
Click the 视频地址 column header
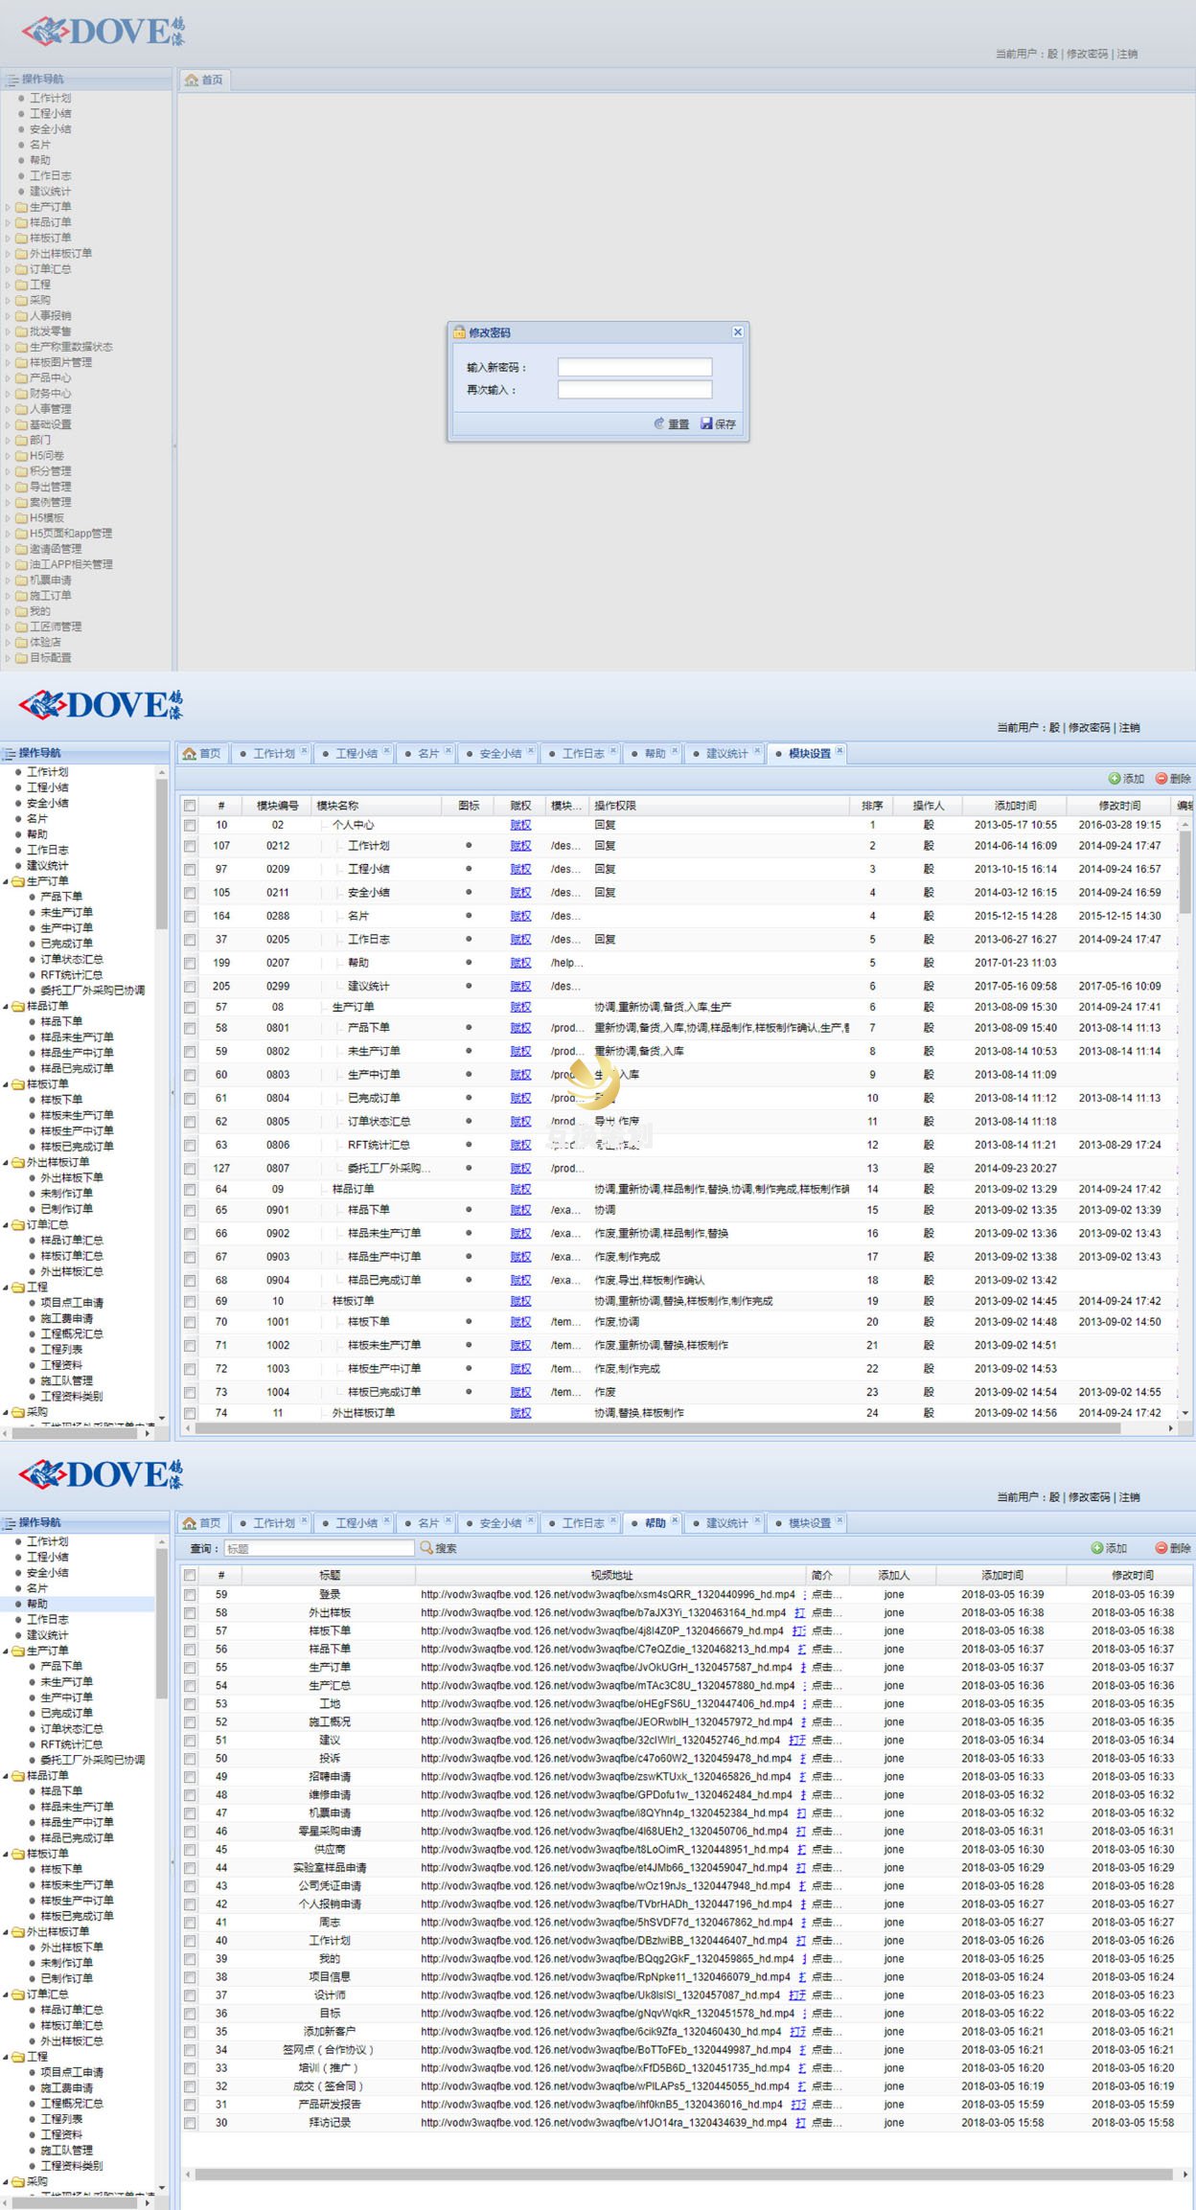click(611, 1575)
